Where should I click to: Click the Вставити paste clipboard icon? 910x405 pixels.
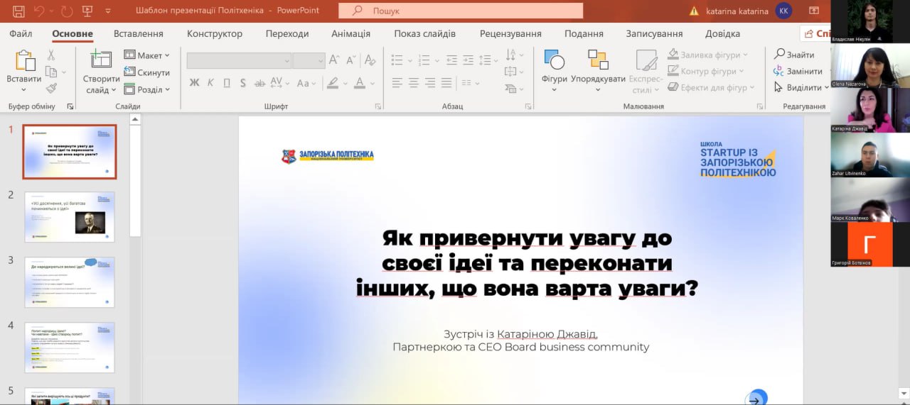(x=24, y=62)
